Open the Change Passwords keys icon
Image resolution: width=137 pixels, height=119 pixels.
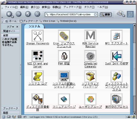click(37, 36)
